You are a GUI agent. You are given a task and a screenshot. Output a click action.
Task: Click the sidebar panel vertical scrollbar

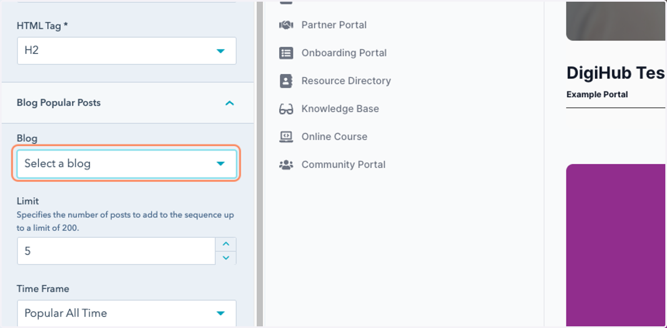click(x=260, y=164)
